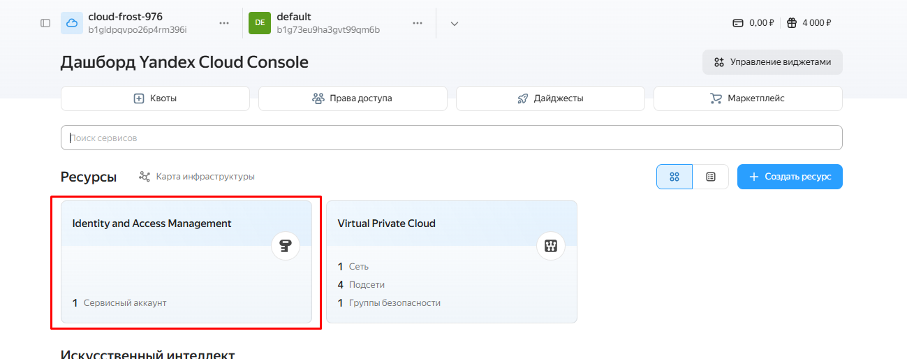Switch to list view

coord(711,177)
